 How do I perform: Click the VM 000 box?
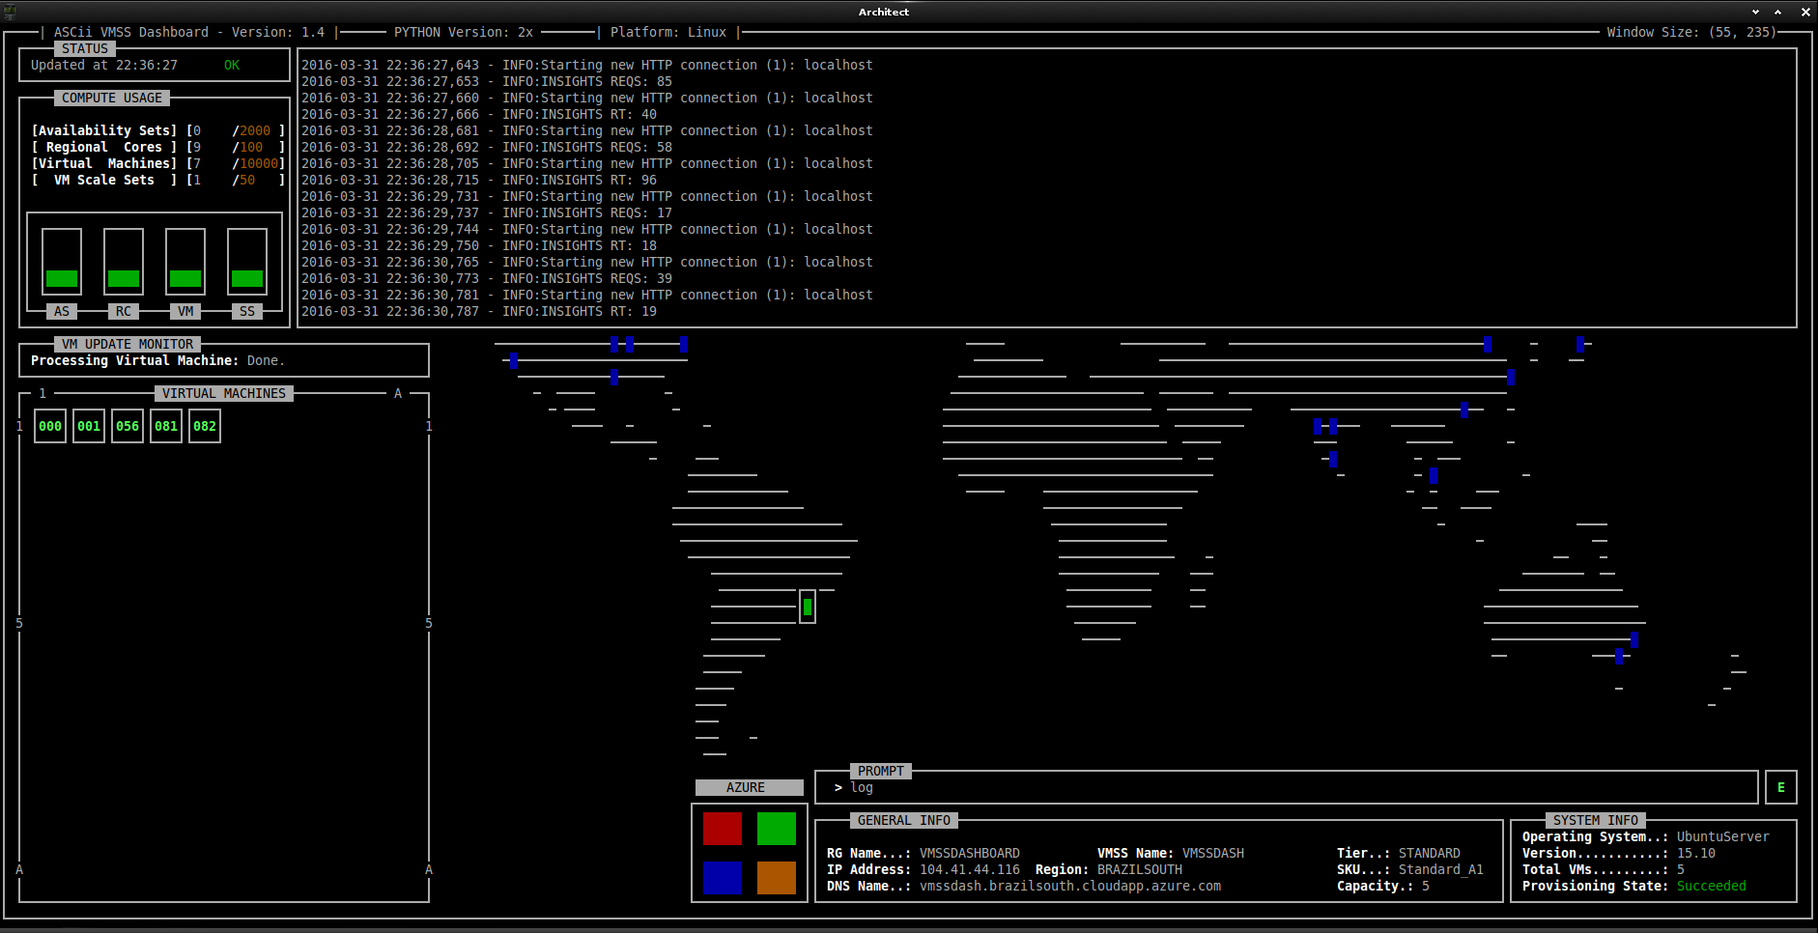(50, 426)
